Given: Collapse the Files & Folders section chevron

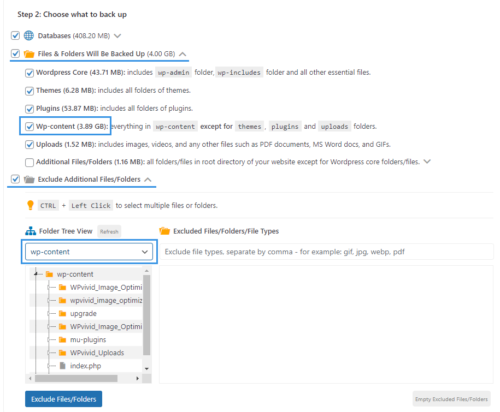Looking at the screenshot, I should (x=183, y=54).
